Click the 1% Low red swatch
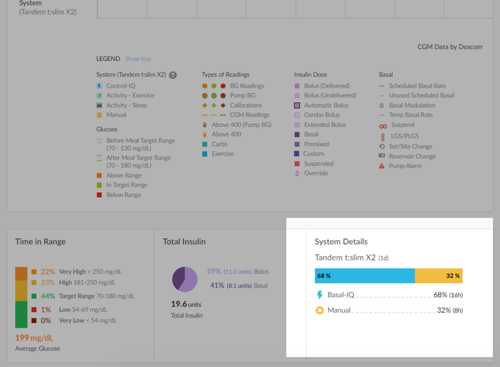This screenshot has height=367, width=500. 34,310
